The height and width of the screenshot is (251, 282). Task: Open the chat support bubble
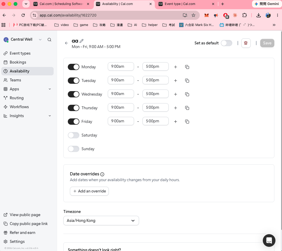coord(269,240)
